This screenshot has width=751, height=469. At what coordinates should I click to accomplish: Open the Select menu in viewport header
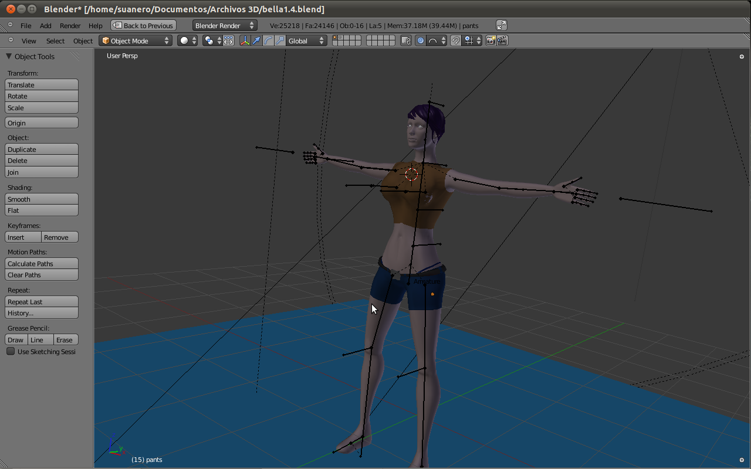[x=55, y=41]
